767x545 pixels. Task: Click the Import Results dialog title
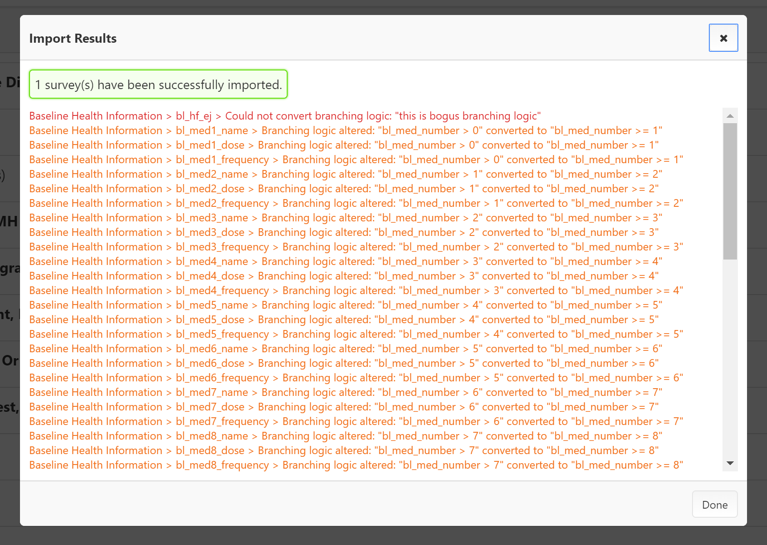(x=73, y=39)
